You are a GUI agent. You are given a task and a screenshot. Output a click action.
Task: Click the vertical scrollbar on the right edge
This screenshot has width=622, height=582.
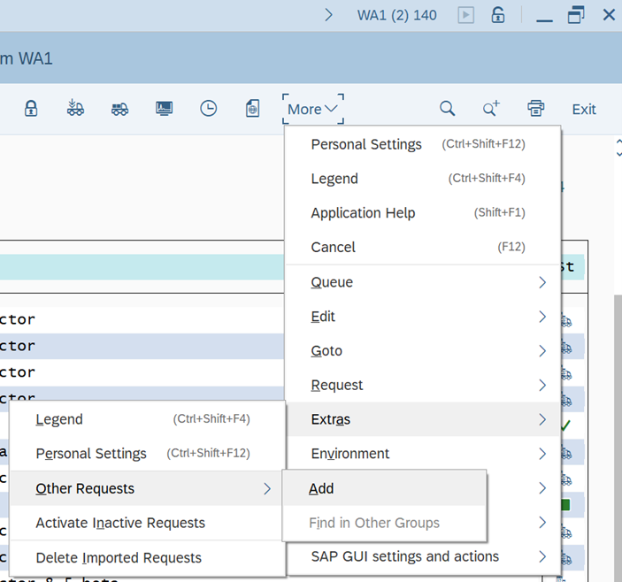pyautogui.click(x=618, y=436)
